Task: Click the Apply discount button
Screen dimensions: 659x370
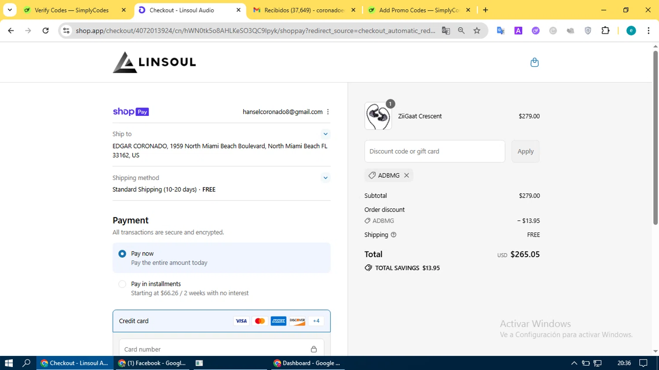Action: tap(525, 151)
